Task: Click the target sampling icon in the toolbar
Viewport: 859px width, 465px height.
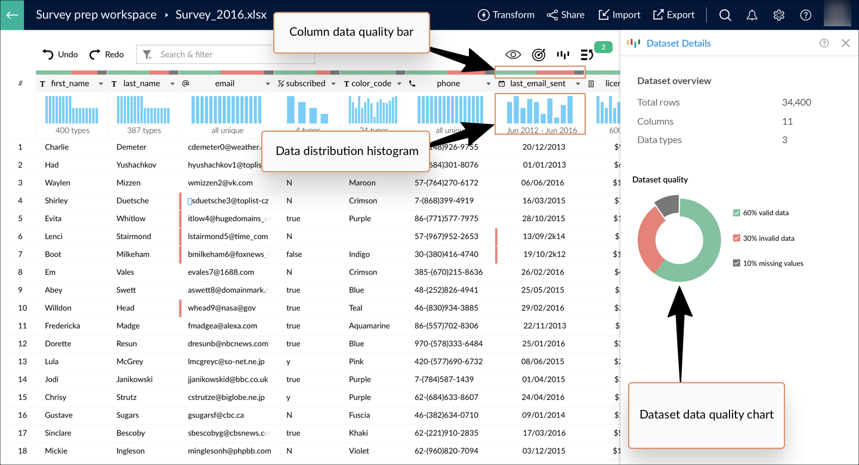Action: [x=539, y=54]
